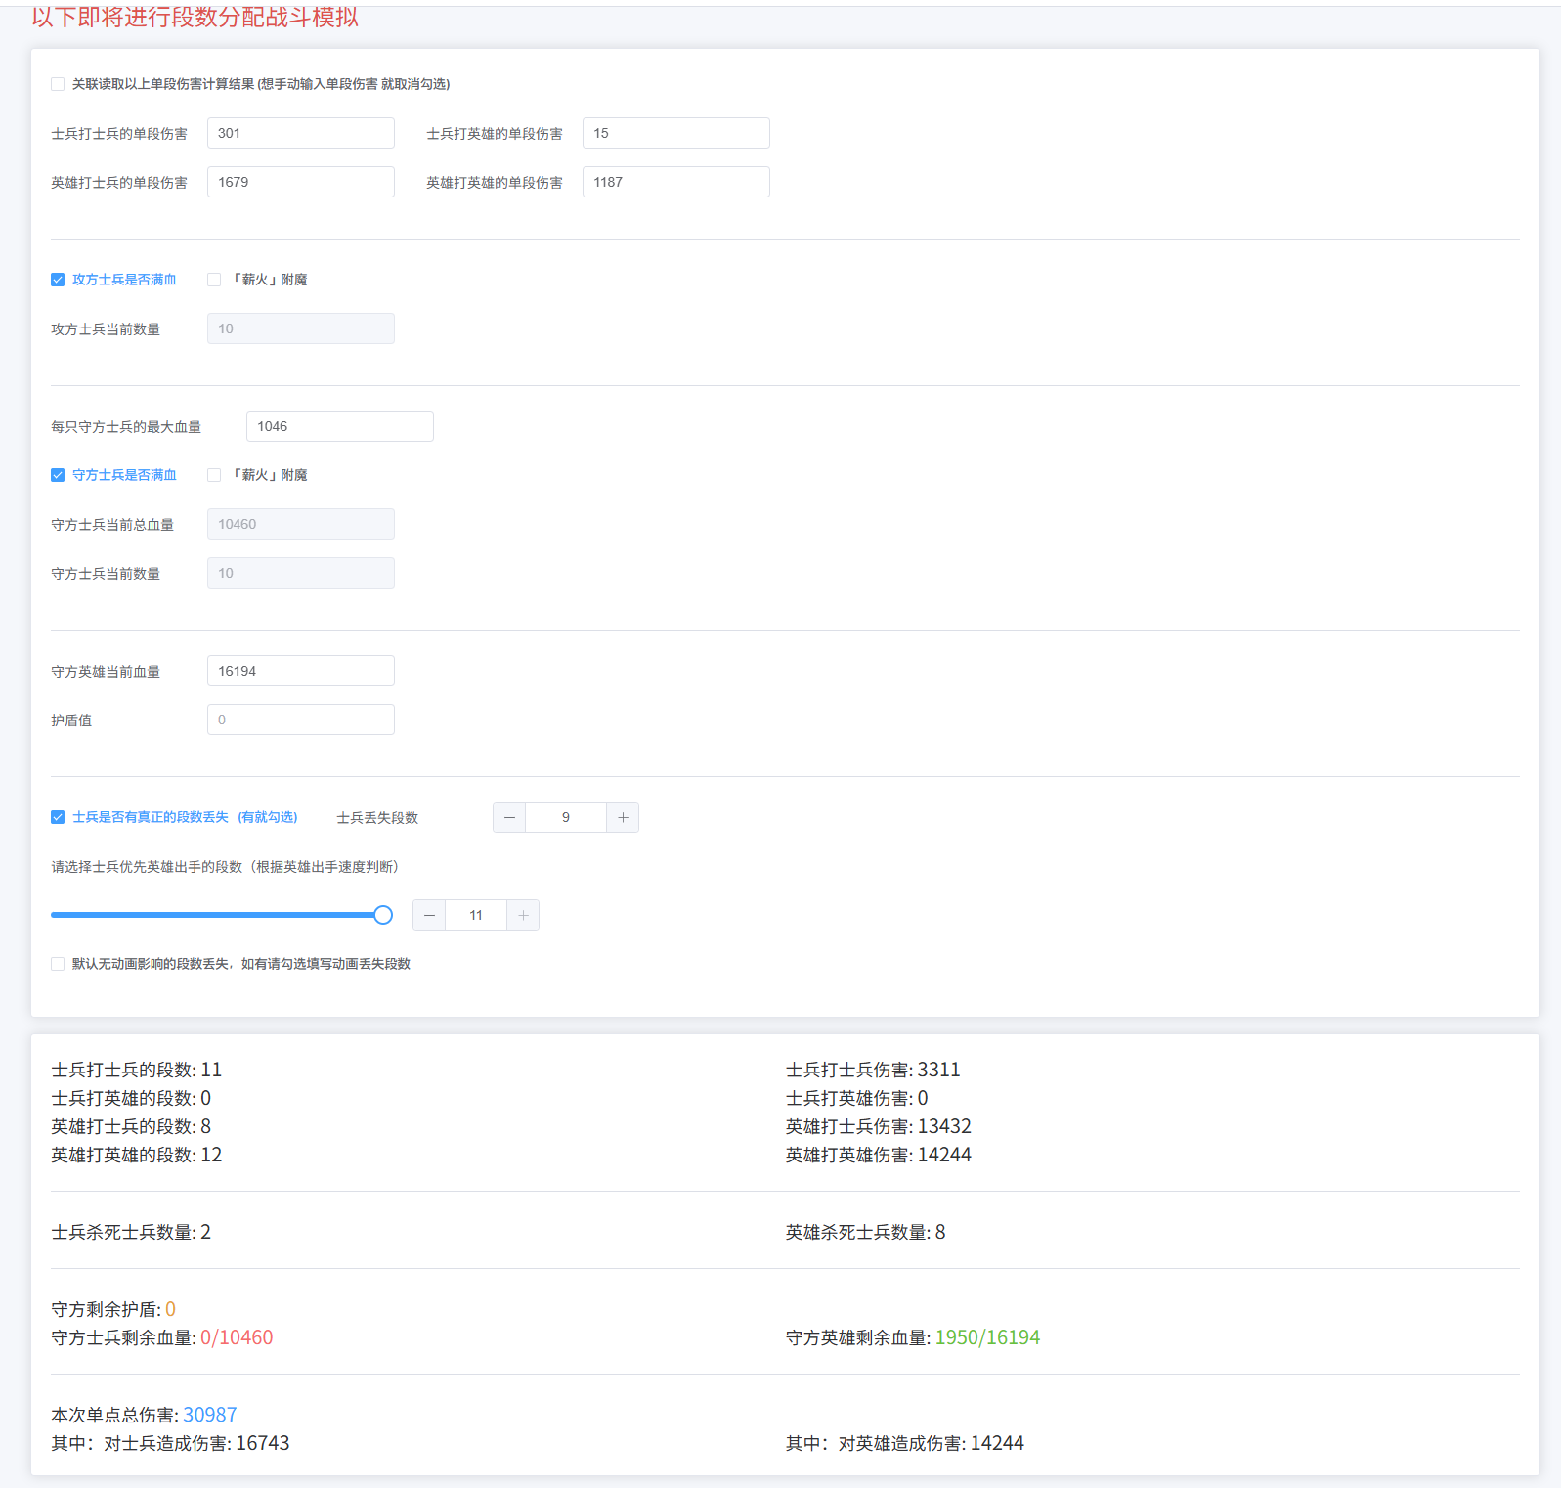Check attacker 「薪火」附魔 option under 攻方士兵是否满血

(x=214, y=280)
